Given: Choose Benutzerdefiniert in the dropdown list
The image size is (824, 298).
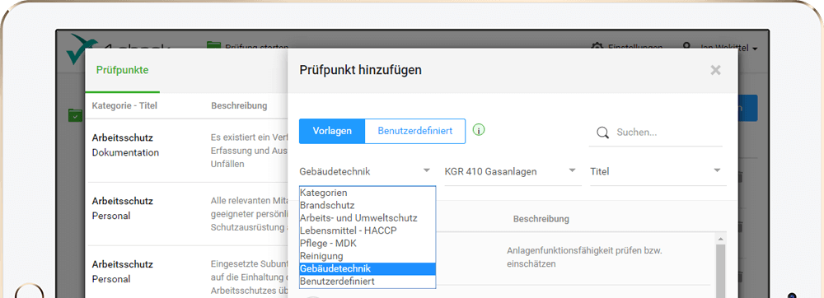Looking at the screenshot, I should point(368,282).
